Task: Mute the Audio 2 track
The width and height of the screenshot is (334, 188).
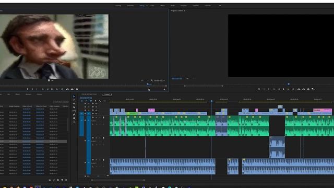Action: coord(96,138)
